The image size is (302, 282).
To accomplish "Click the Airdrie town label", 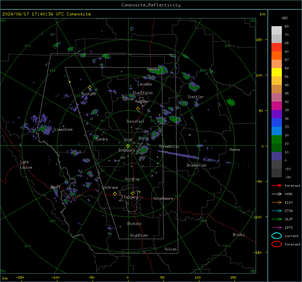I will tap(132, 179).
